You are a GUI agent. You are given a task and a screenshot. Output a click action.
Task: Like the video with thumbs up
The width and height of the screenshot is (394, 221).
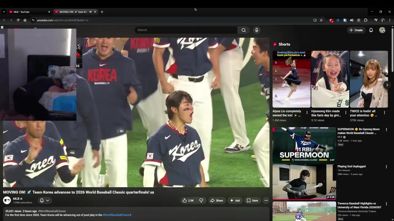[188, 200]
